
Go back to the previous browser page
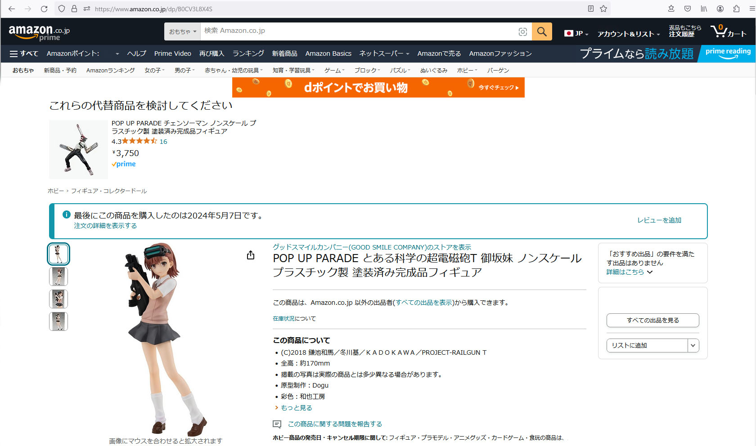point(12,9)
